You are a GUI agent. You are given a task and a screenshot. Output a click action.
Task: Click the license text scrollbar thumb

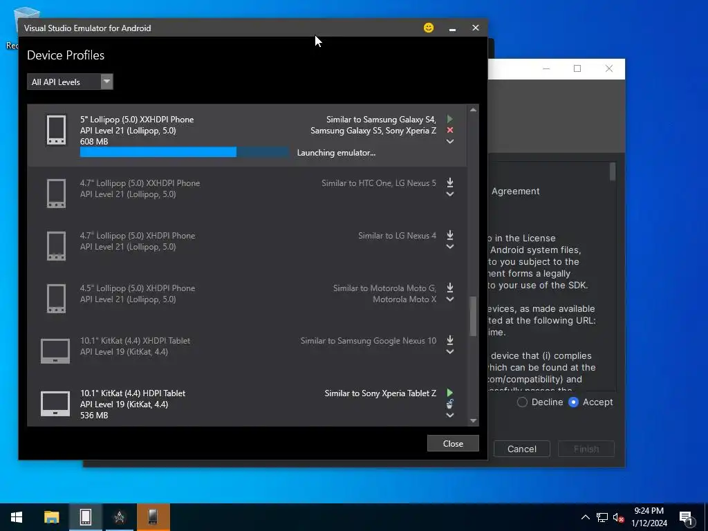coord(613,171)
